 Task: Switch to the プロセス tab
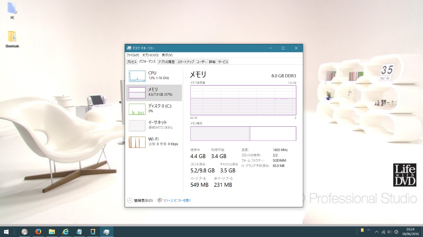tap(131, 62)
